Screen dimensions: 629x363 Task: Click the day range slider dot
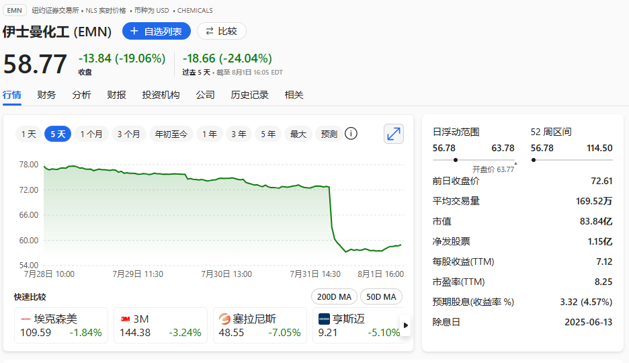click(456, 160)
